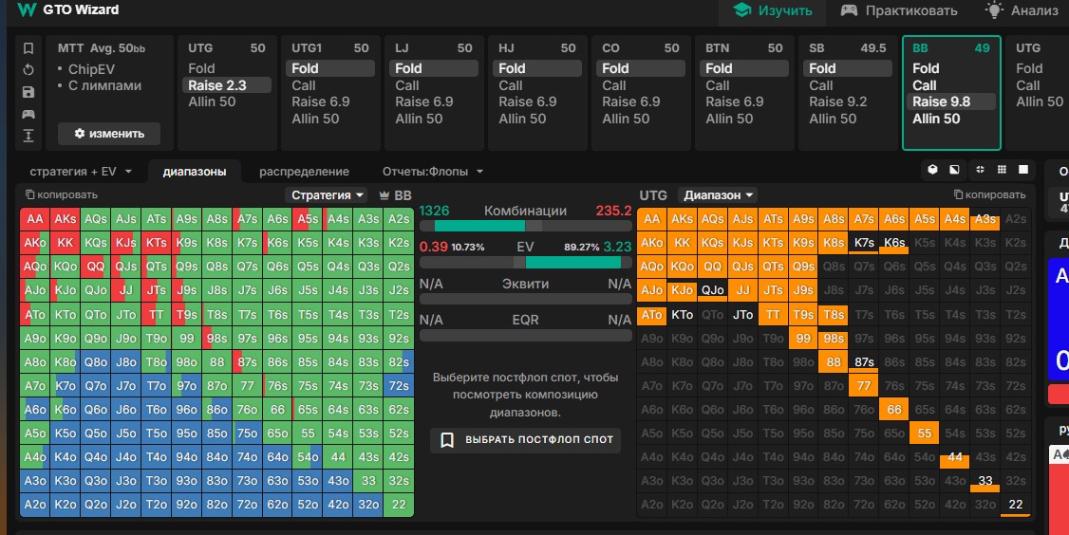Click 22 cell in UTG range matrix
This screenshot has height=535, width=1069.
coord(1015,505)
